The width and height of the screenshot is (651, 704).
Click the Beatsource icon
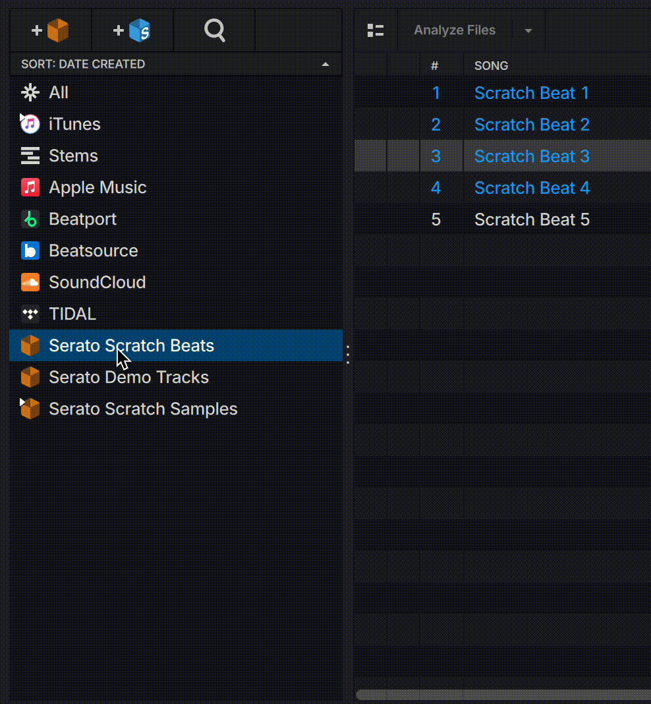(30, 250)
